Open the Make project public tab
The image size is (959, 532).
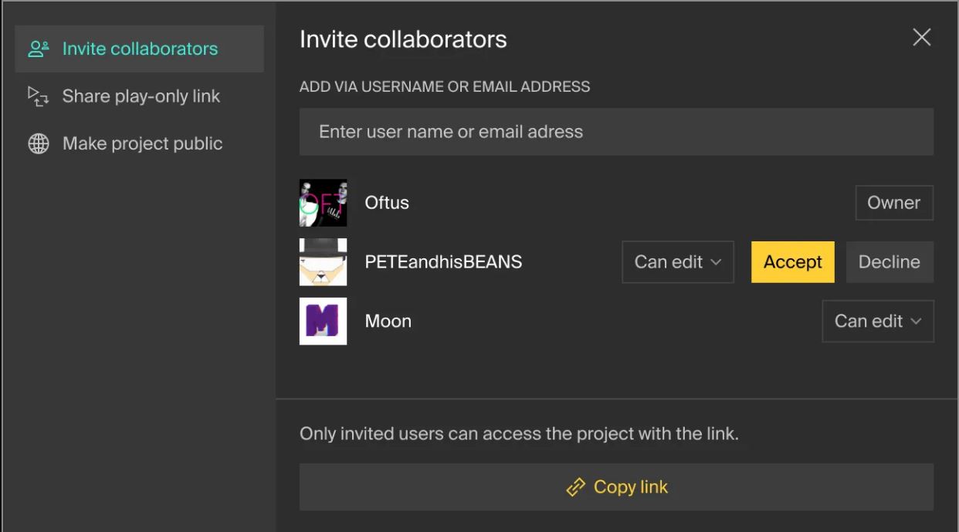142,144
